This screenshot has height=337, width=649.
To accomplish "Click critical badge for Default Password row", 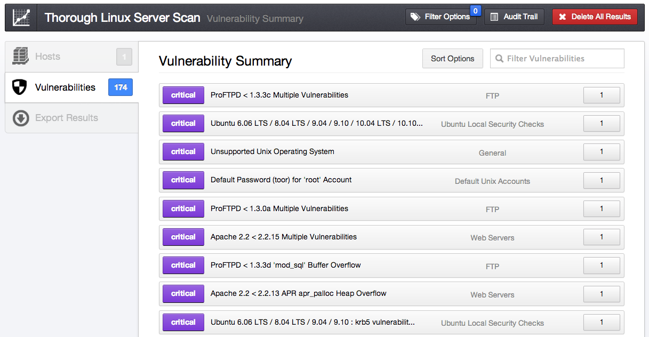I will click(x=183, y=180).
